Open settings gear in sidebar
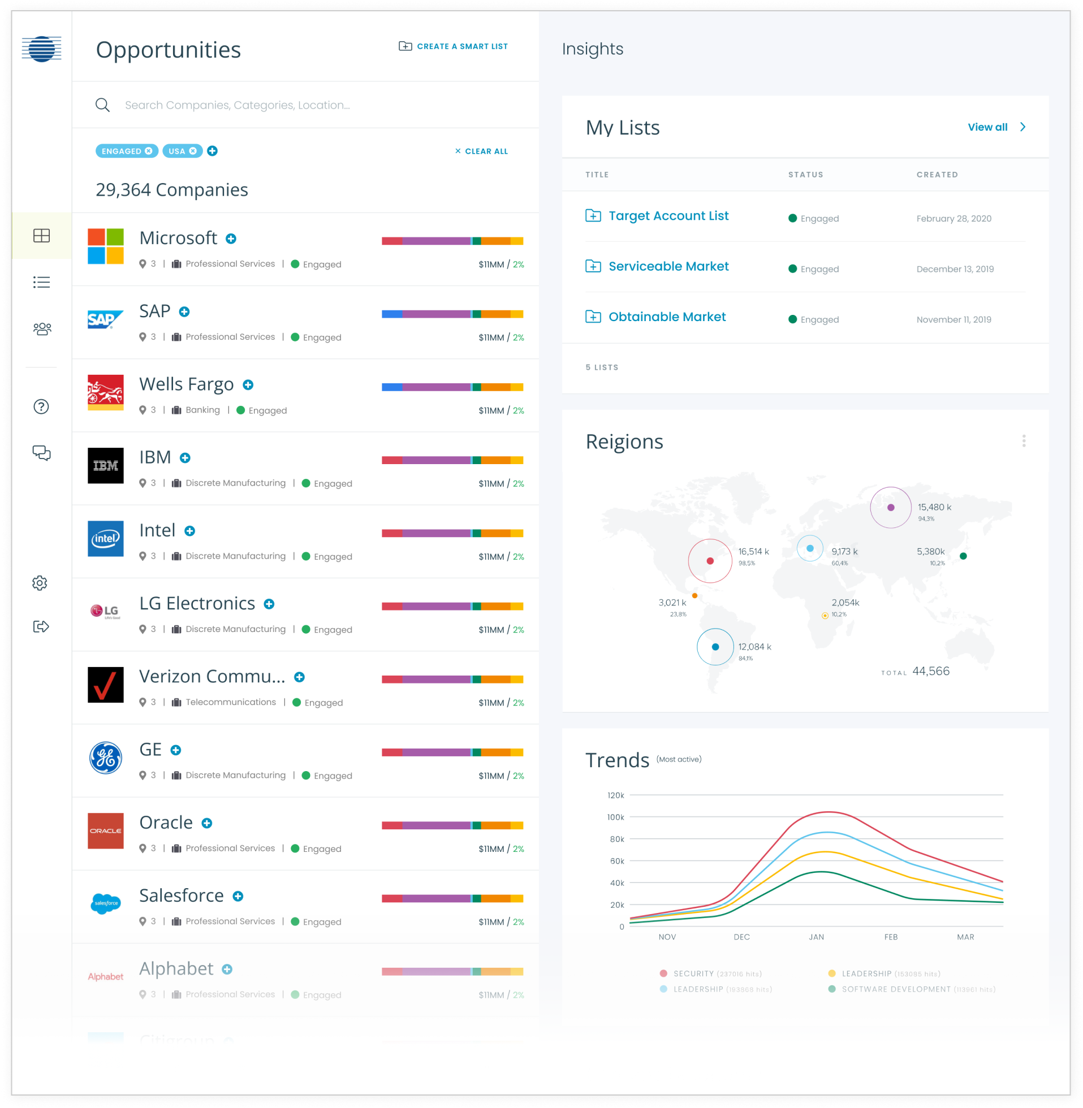 (40, 583)
